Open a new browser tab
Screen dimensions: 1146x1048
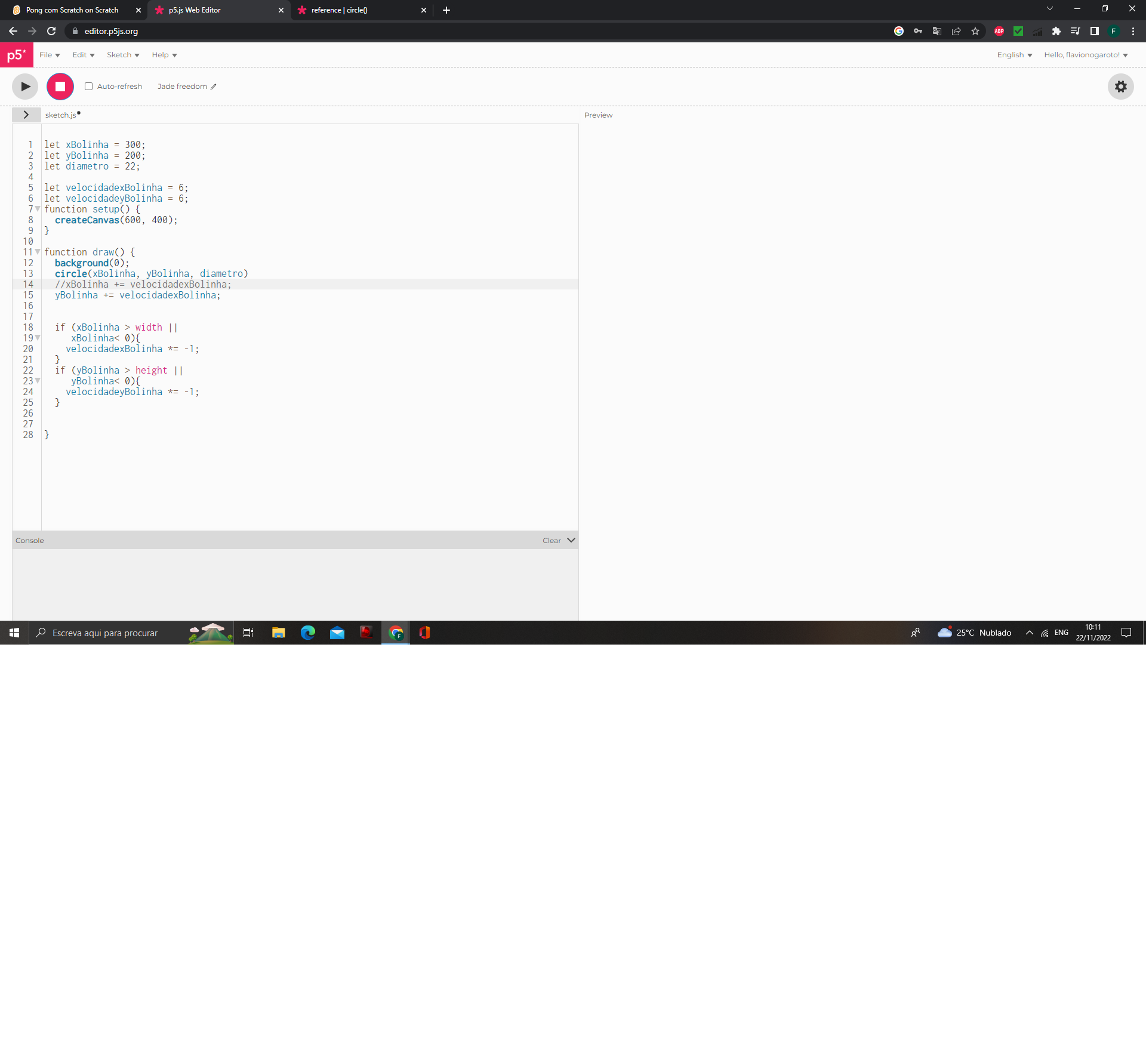click(x=446, y=10)
